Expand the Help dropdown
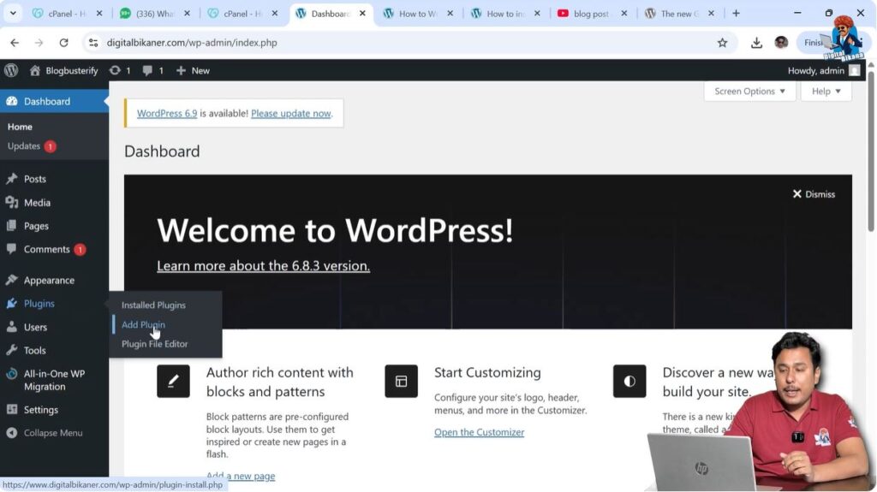877x492 pixels. (x=826, y=92)
